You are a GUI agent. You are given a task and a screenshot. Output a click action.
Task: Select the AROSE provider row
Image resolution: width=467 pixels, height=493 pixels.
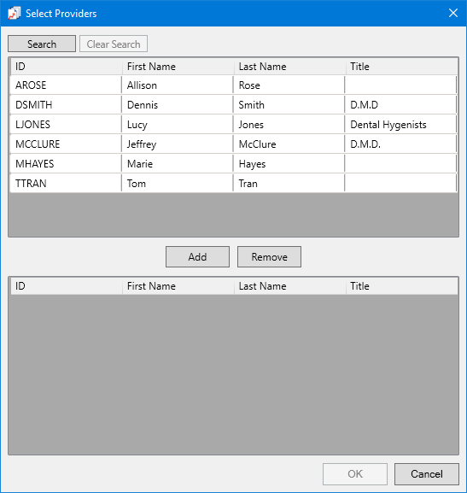[x=233, y=85]
